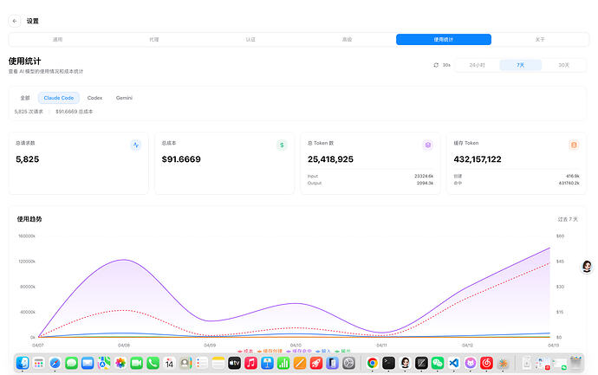Switch to the 高级 settings tab
This screenshot has height=375, width=598.
coord(347,40)
